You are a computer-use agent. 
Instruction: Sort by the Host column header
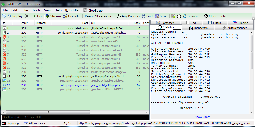tap(70, 23)
